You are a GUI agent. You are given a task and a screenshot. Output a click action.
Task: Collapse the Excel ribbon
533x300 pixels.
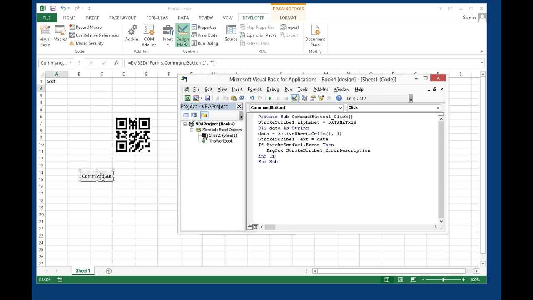481,52
